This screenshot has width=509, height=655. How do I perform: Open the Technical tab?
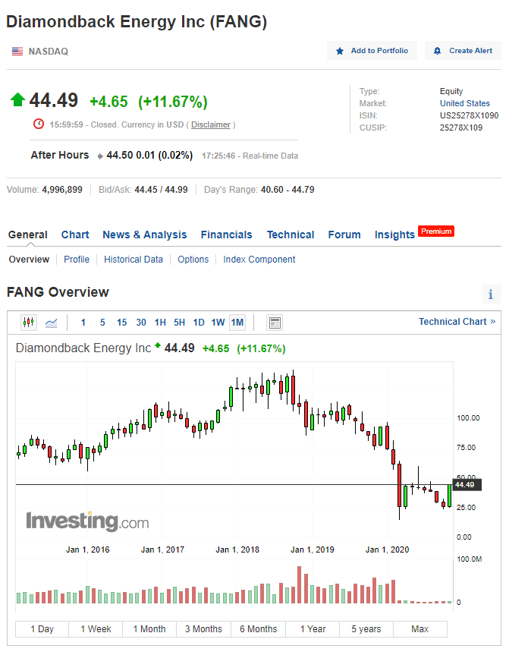pos(291,235)
